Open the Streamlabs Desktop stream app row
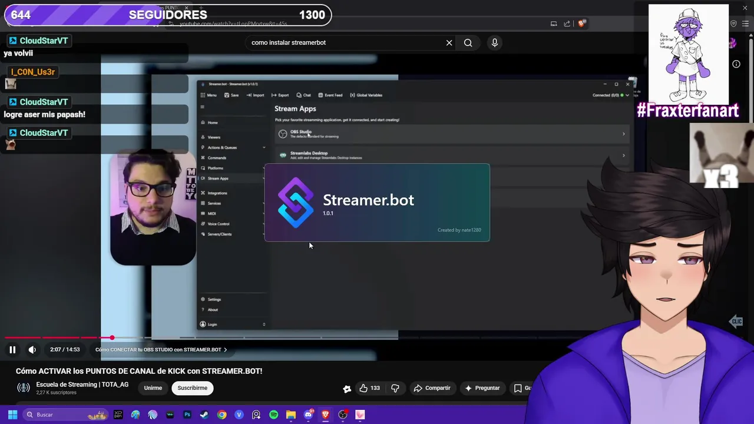Screen dimensions: 754x424 (x=452, y=155)
